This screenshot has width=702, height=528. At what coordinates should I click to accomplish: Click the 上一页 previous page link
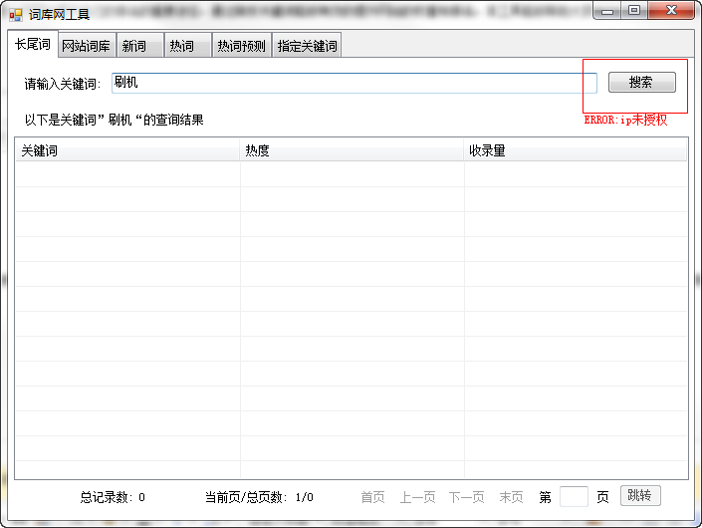[417, 497]
